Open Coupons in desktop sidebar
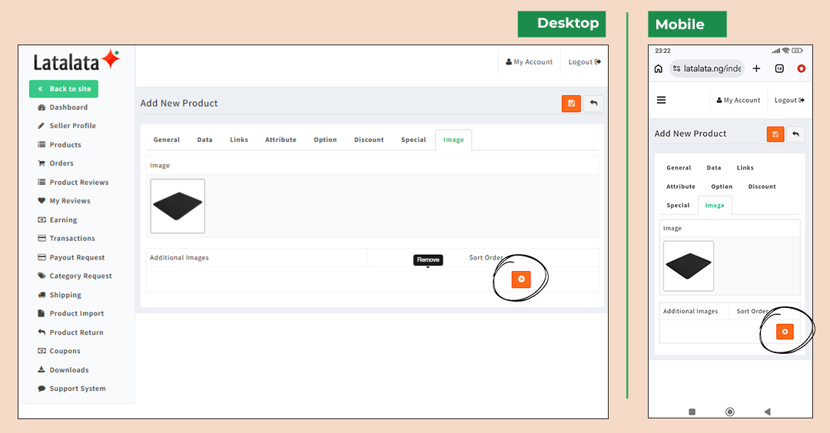The image size is (830, 433). (58, 351)
